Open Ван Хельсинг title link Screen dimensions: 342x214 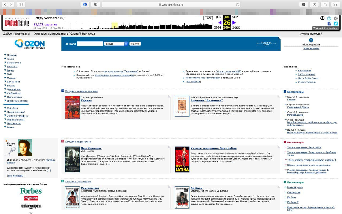click(x=91, y=148)
